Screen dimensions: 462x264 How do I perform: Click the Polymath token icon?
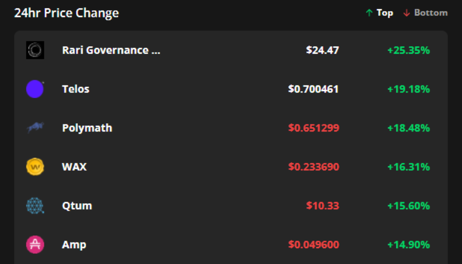coord(35,128)
